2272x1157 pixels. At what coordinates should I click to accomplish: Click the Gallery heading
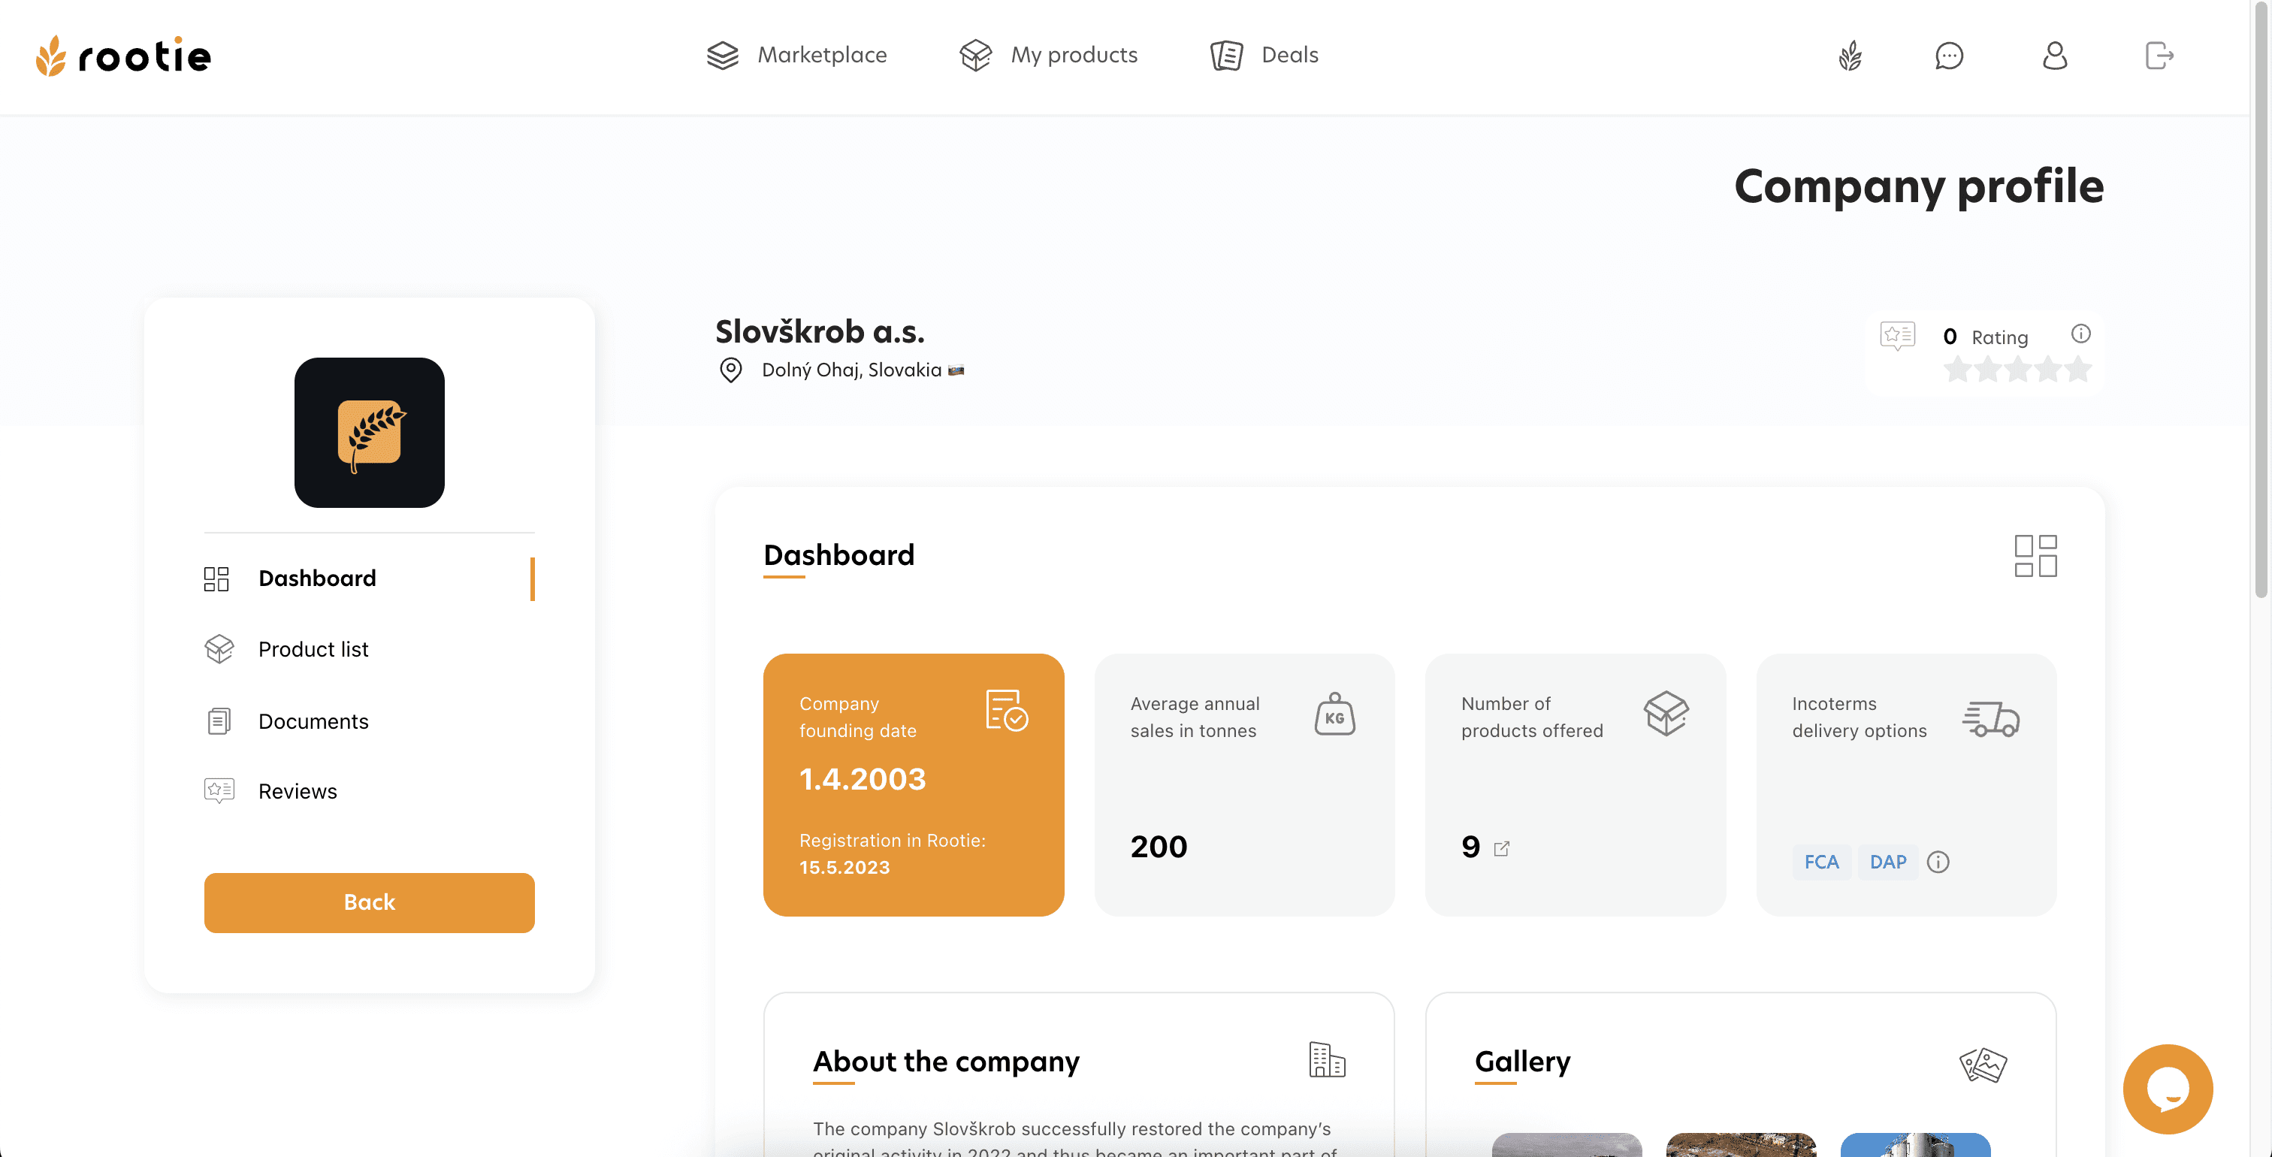click(1523, 1062)
